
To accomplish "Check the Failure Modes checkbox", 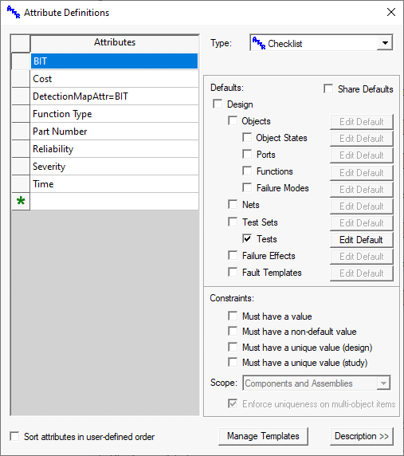I will [x=247, y=187].
